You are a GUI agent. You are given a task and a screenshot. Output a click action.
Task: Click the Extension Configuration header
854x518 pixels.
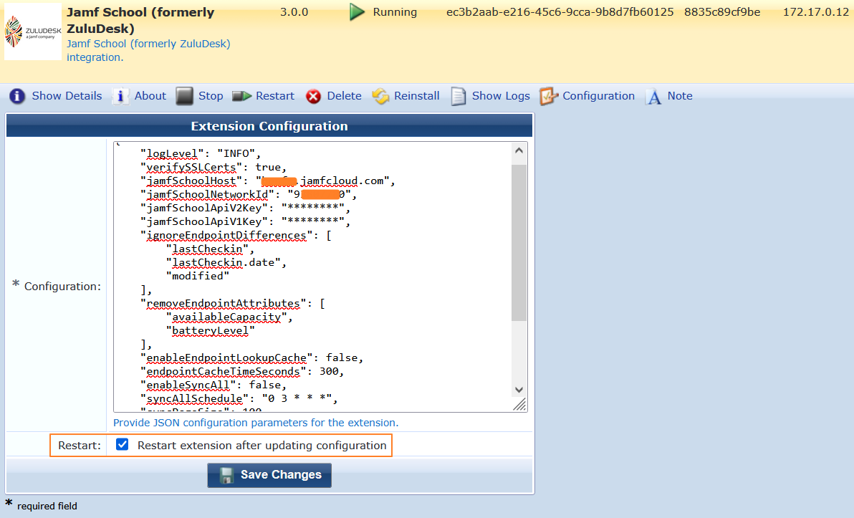269,126
